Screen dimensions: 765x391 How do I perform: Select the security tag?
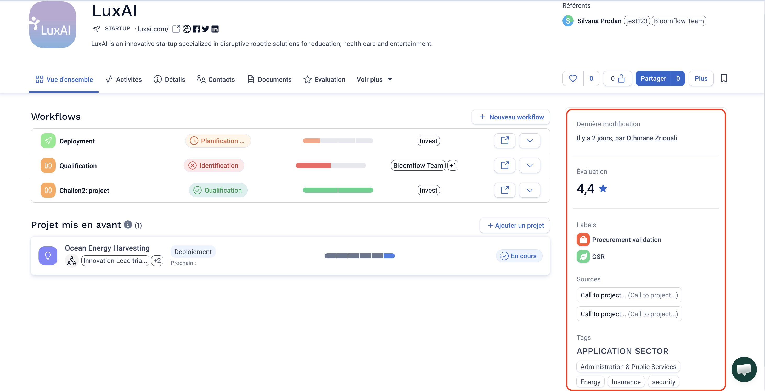pyautogui.click(x=663, y=382)
